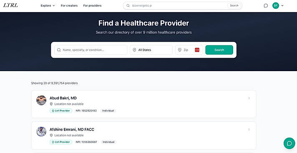Open the messages chat bubble icon in header
The width and height of the screenshot is (297, 153).
pos(266,6)
